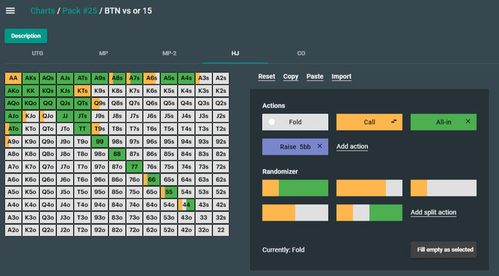
Task: Remove the Raise 5bb action
Action: coord(319,146)
